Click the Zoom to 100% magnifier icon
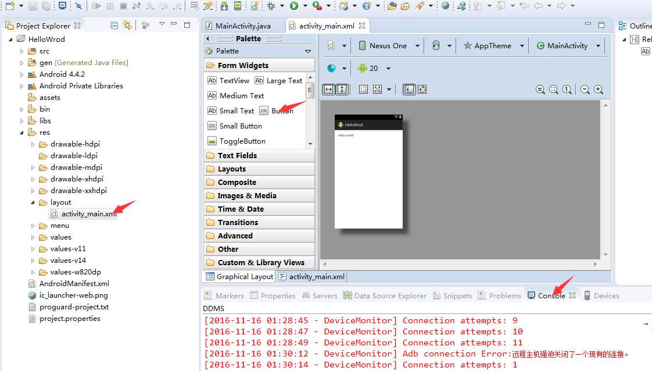Image resolution: width=652 pixels, height=371 pixels. [x=567, y=90]
